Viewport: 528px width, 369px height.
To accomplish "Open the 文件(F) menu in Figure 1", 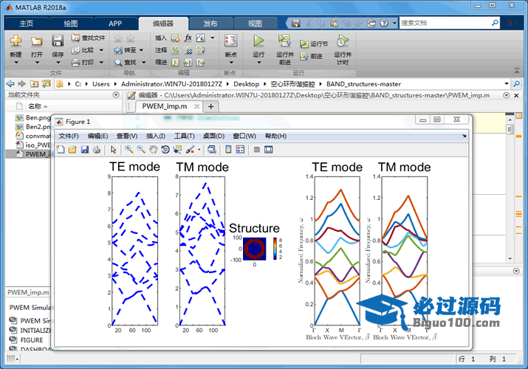I will [69, 136].
